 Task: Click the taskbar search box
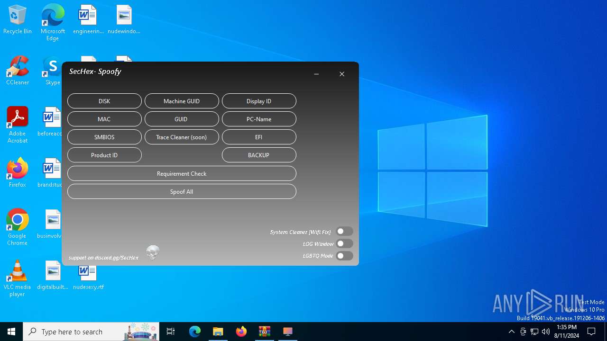(92, 332)
